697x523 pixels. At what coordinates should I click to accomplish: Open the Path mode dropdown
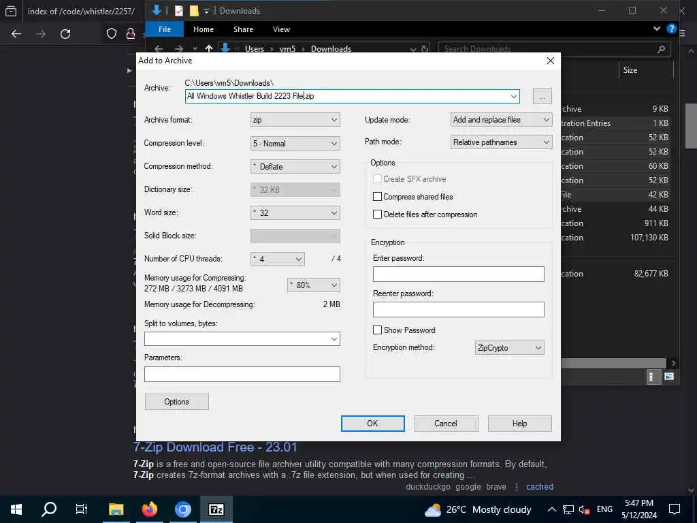click(x=502, y=142)
